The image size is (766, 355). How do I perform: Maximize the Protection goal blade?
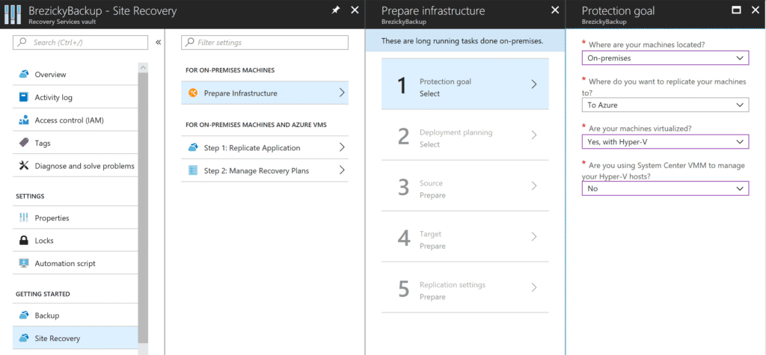pyautogui.click(x=737, y=10)
